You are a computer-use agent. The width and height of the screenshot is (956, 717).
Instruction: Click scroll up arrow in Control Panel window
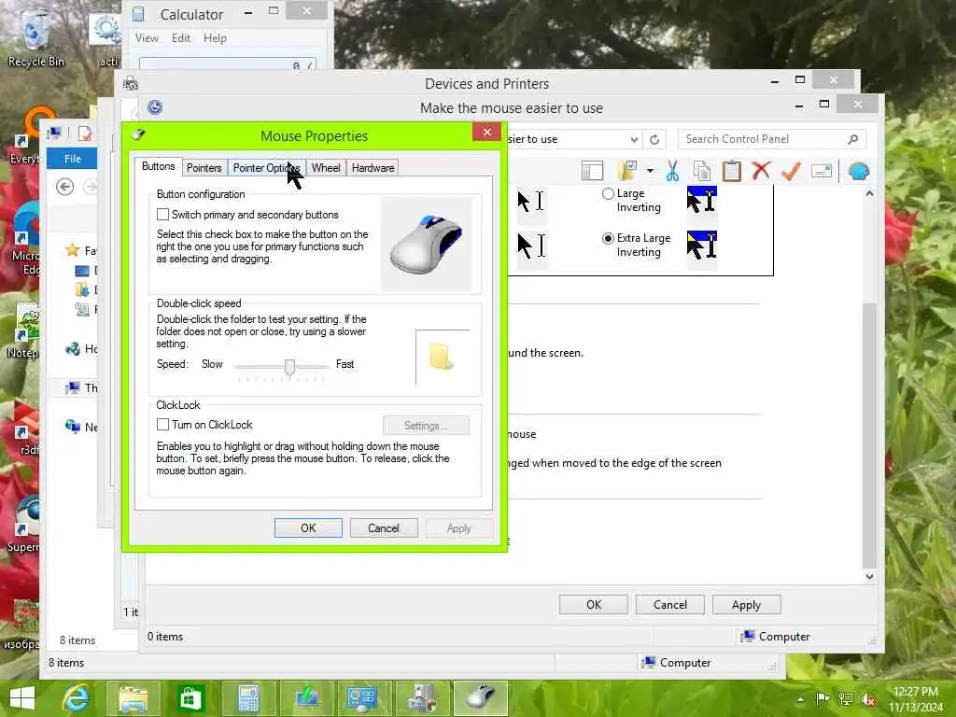point(869,194)
